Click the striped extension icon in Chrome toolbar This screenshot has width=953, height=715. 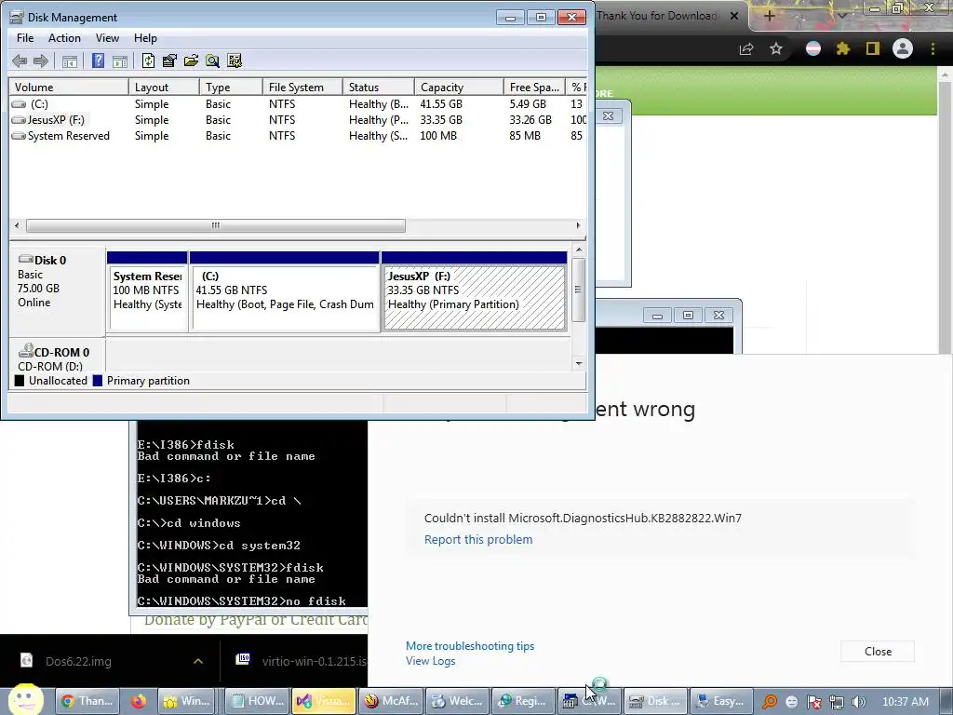click(x=813, y=48)
